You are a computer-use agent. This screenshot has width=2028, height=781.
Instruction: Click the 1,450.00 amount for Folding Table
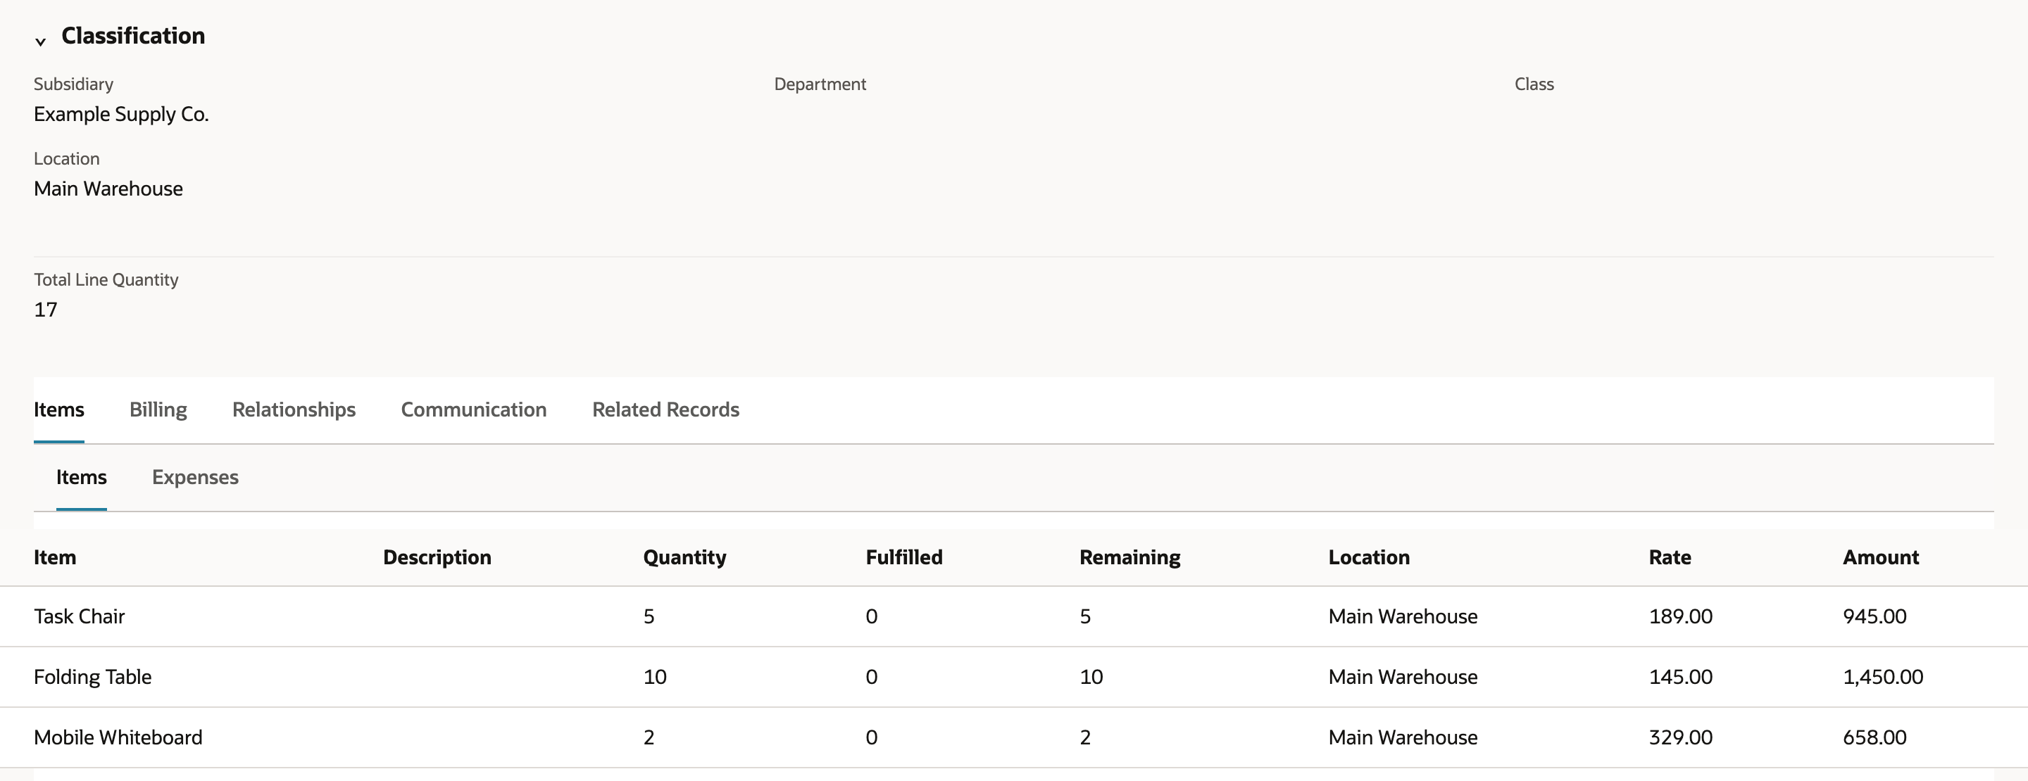pyautogui.click(x=1882, y=677)
